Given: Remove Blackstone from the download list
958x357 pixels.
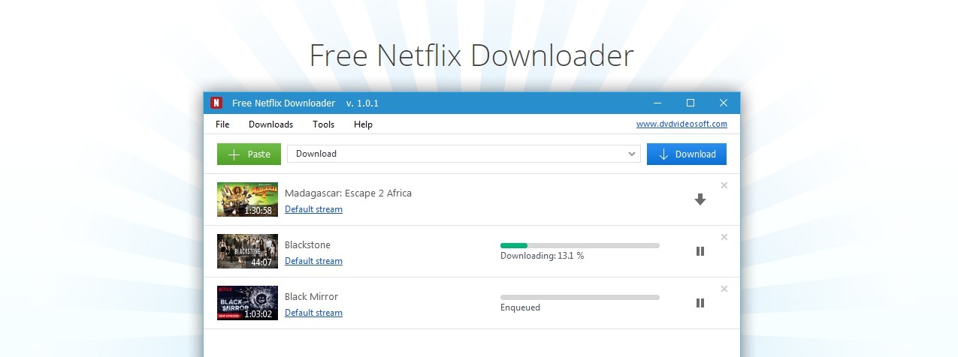Looking at the screenshot, I should click(x=724, y=237).
